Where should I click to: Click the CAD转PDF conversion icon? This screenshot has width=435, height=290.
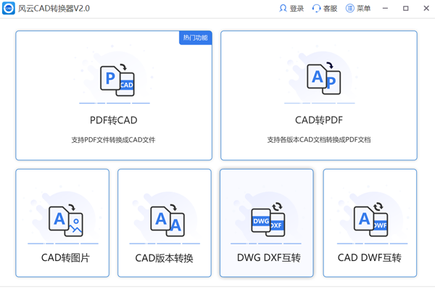pyautogui.click(x=319, y=80)
